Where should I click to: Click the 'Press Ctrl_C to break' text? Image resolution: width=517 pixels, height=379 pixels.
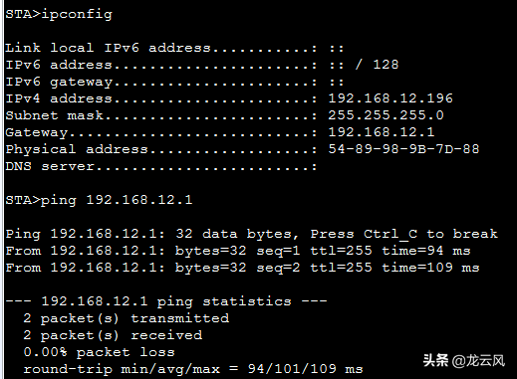[x=403, y=234]
